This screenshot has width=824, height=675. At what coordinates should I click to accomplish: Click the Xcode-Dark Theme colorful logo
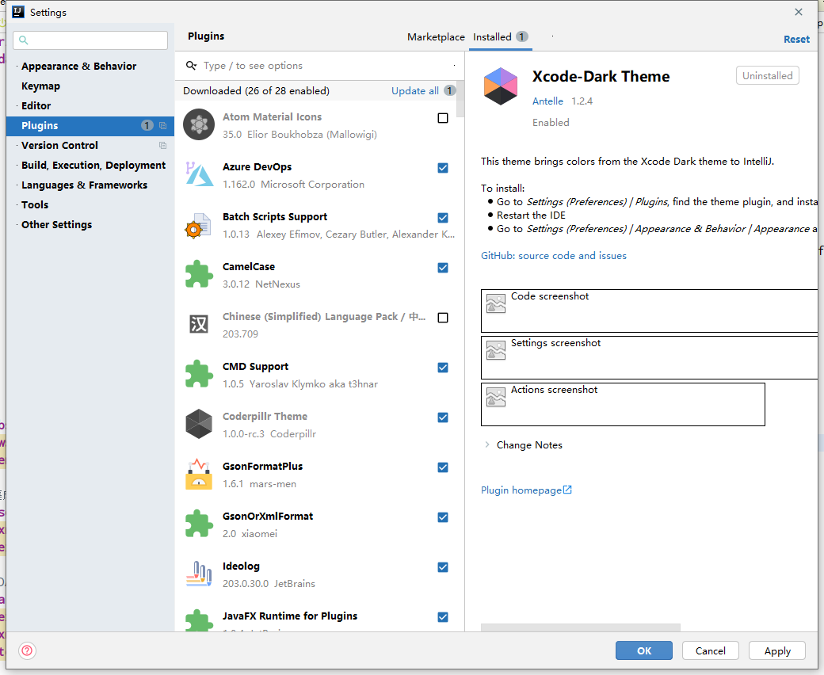click(501, 86)
